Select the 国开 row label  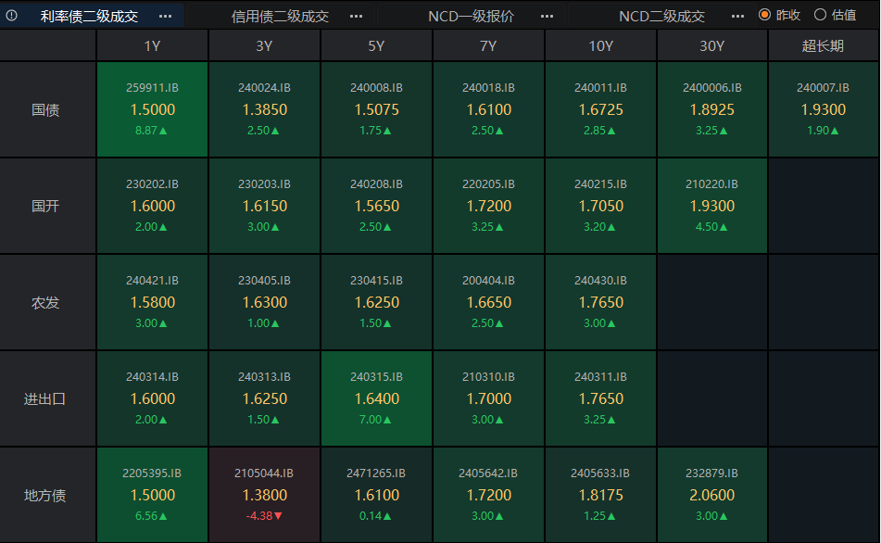click(x=45, y=206)
